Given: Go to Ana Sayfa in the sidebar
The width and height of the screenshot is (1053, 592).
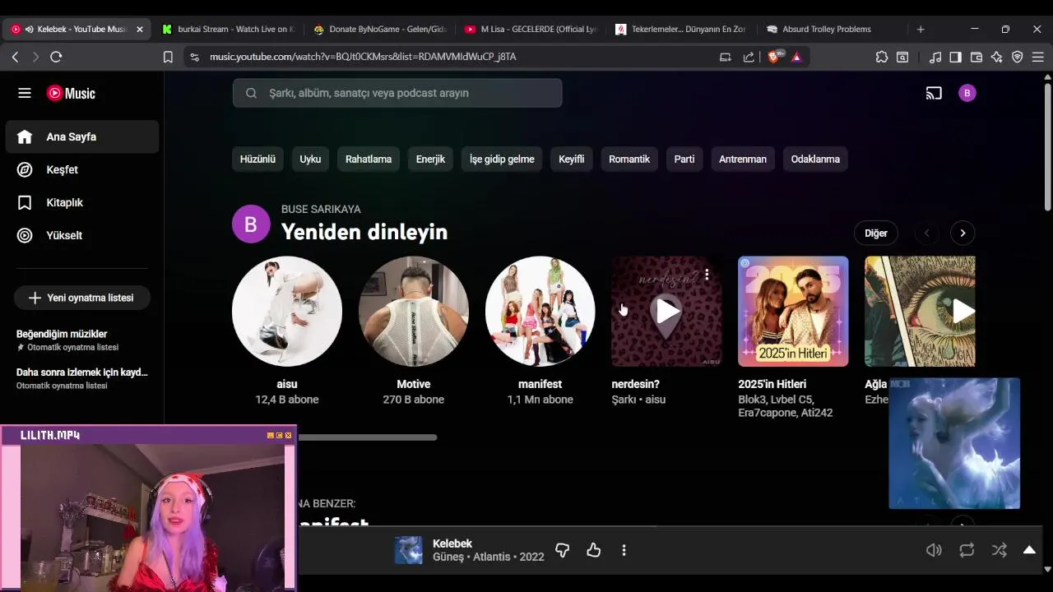Looking at the screenshot, I should (x=82, y=136).
